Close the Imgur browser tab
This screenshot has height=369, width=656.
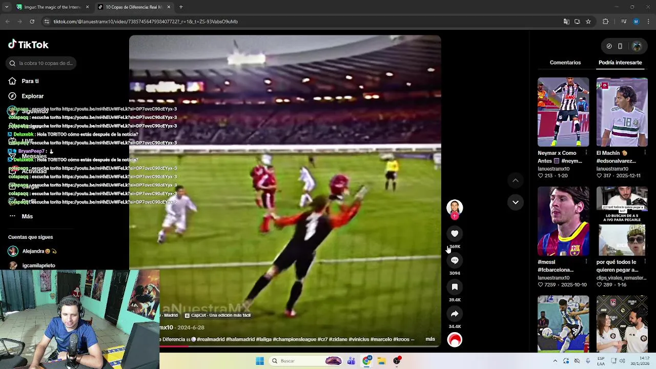pos(87,7)
